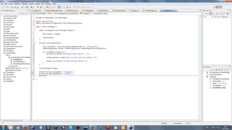Click the Windows Start button

pos(3,127)
